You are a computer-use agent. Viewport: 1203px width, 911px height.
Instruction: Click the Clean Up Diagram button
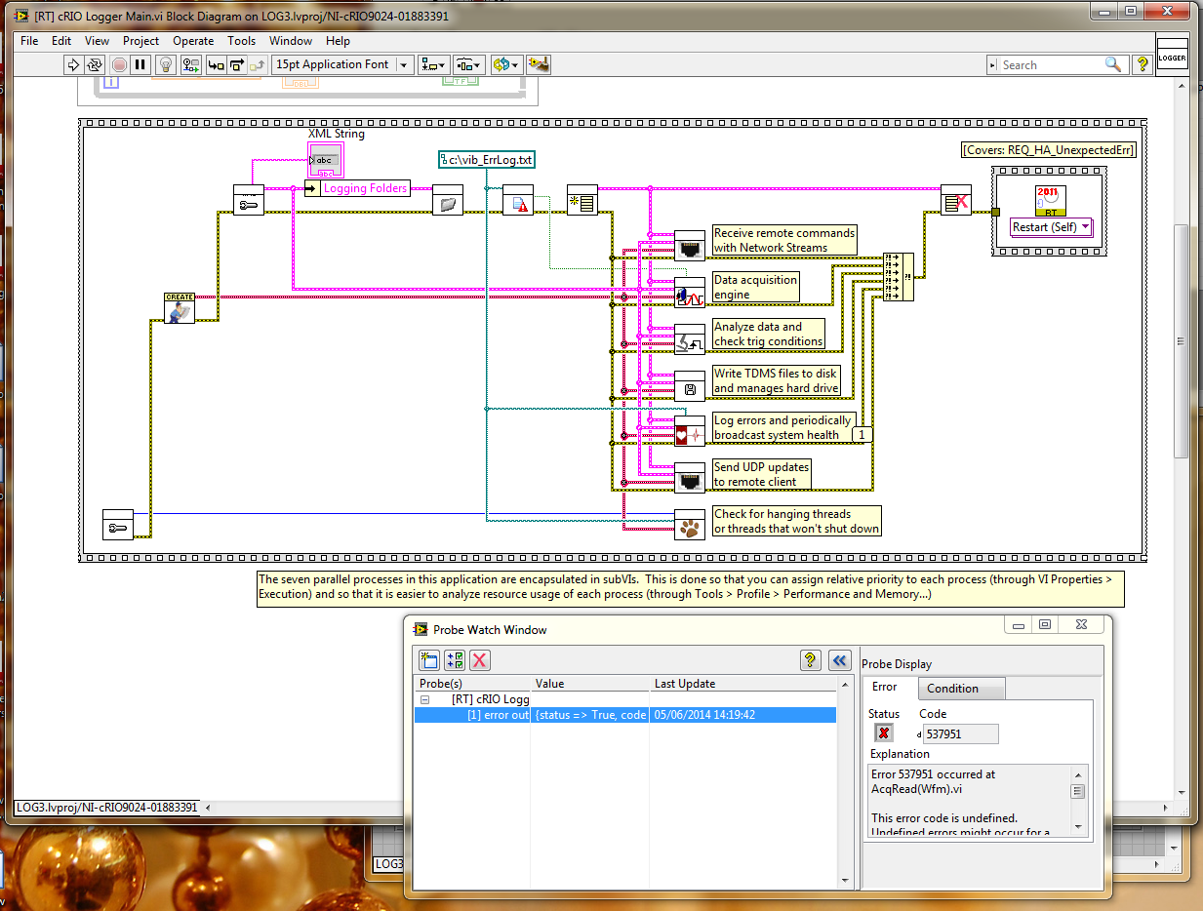click(x=539, y=65)
